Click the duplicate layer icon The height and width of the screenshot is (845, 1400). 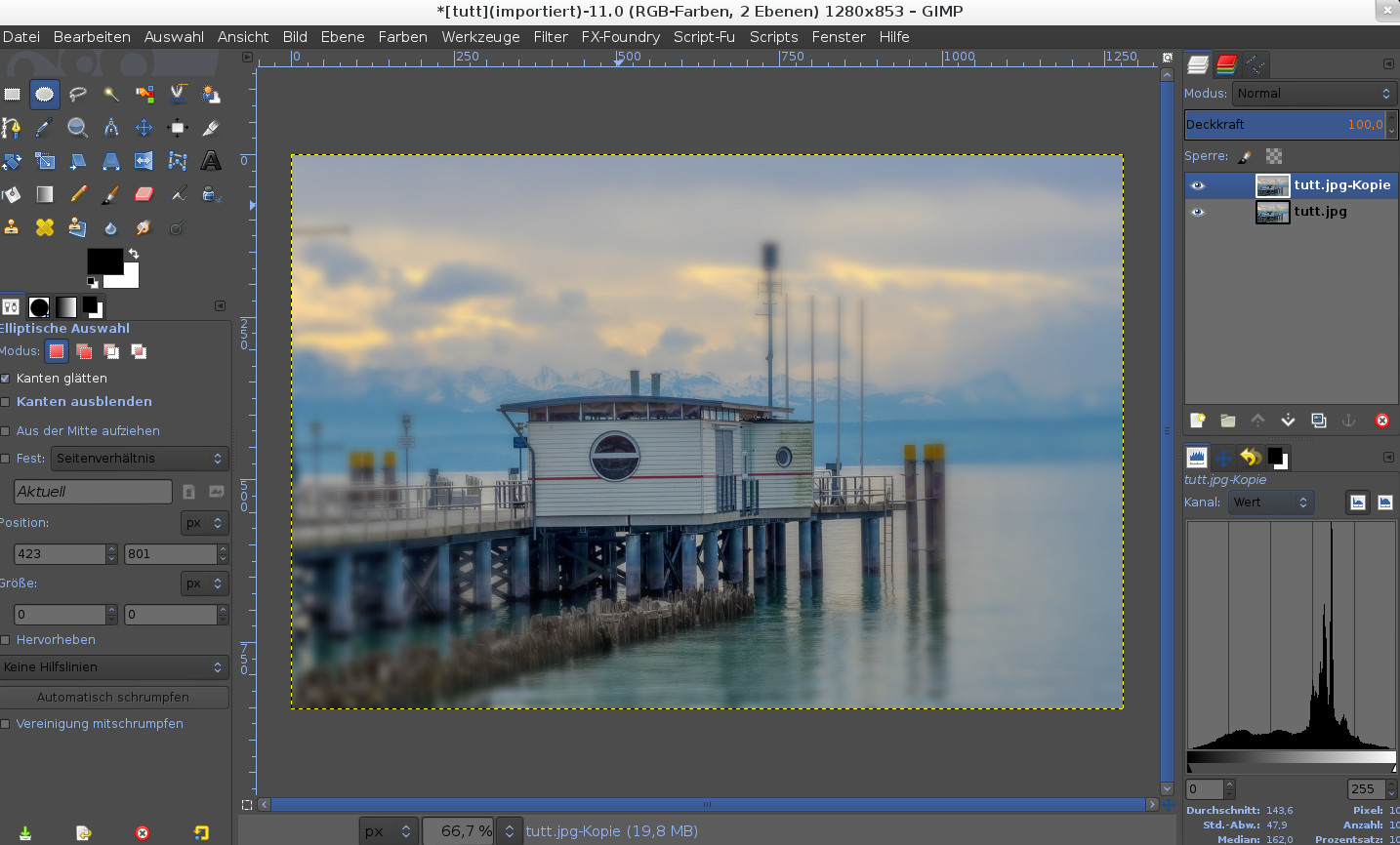[x=1319, y=421]
